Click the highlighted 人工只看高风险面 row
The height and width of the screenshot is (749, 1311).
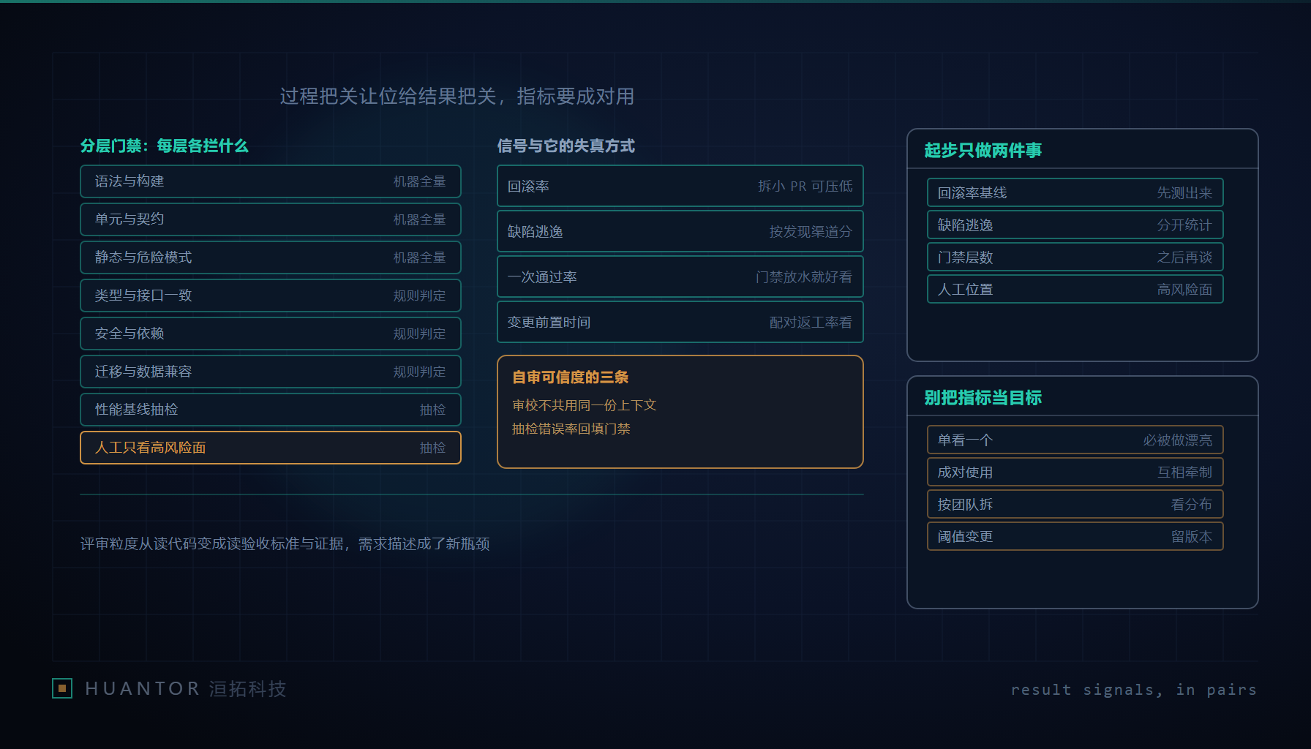click(271, 448)
